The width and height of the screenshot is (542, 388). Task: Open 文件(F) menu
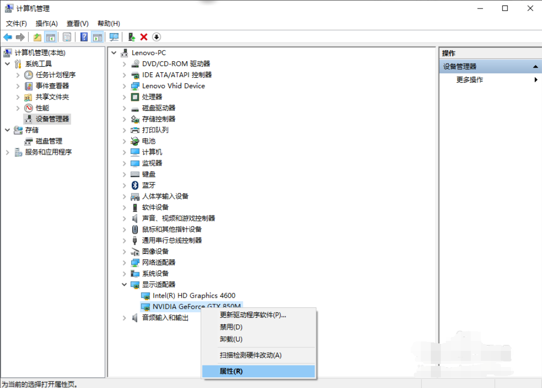coord(16,24)
